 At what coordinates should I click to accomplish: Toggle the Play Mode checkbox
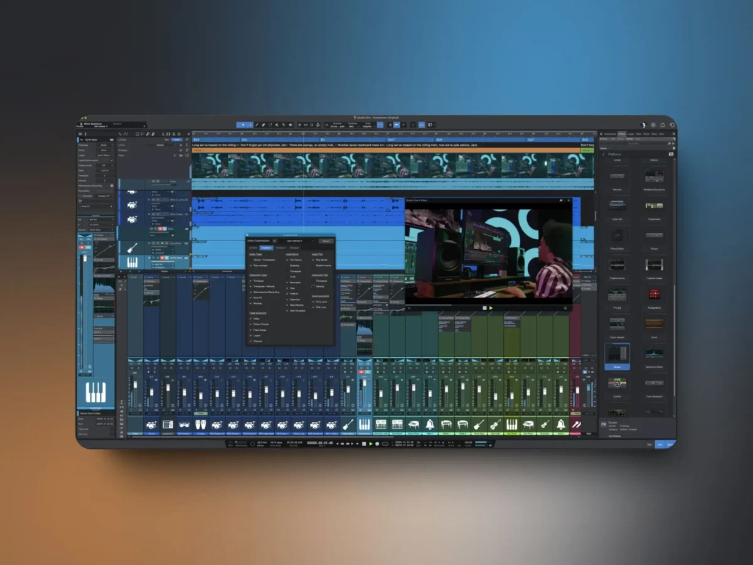pos(313,260)
